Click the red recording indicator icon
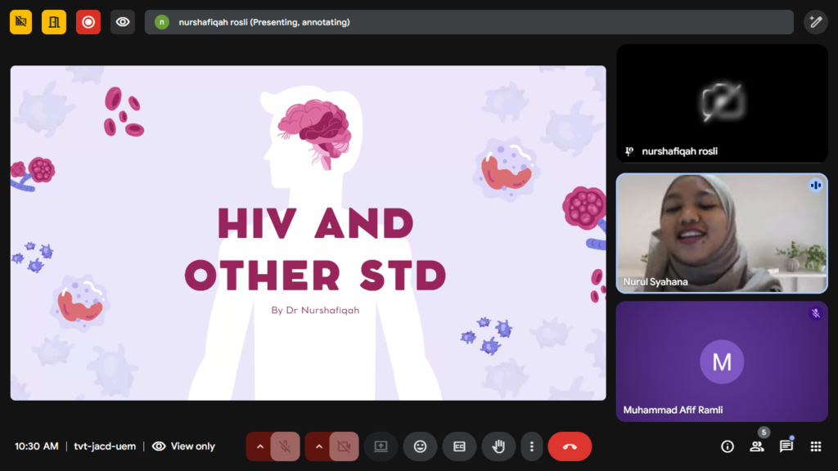 click(x=88, y=22)
